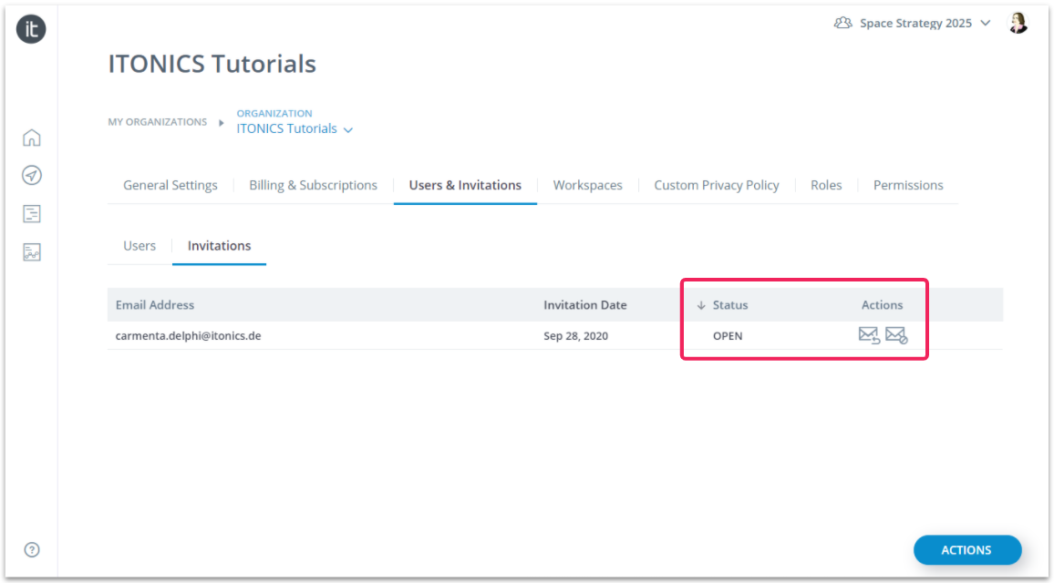
Task: Click the Email Address column header
Action: (x=155, y=305)
